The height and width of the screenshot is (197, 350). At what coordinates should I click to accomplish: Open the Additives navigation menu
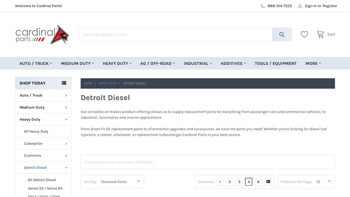click(x=234, y=63)
